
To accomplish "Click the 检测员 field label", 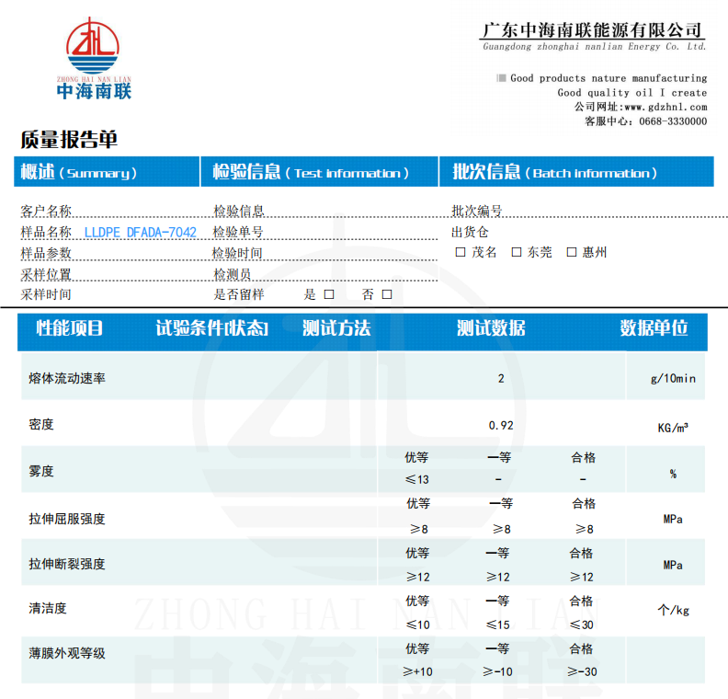I will 232,274.
